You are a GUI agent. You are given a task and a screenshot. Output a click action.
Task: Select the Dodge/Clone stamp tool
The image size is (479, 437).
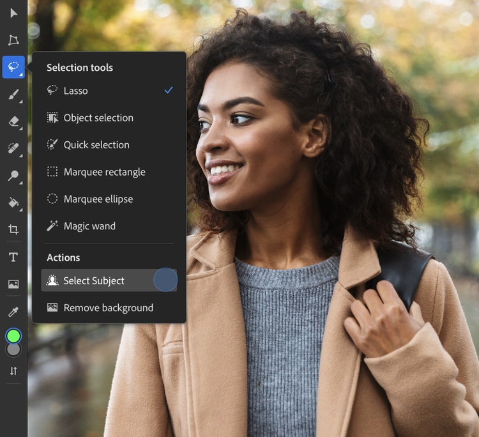(13, 176)
